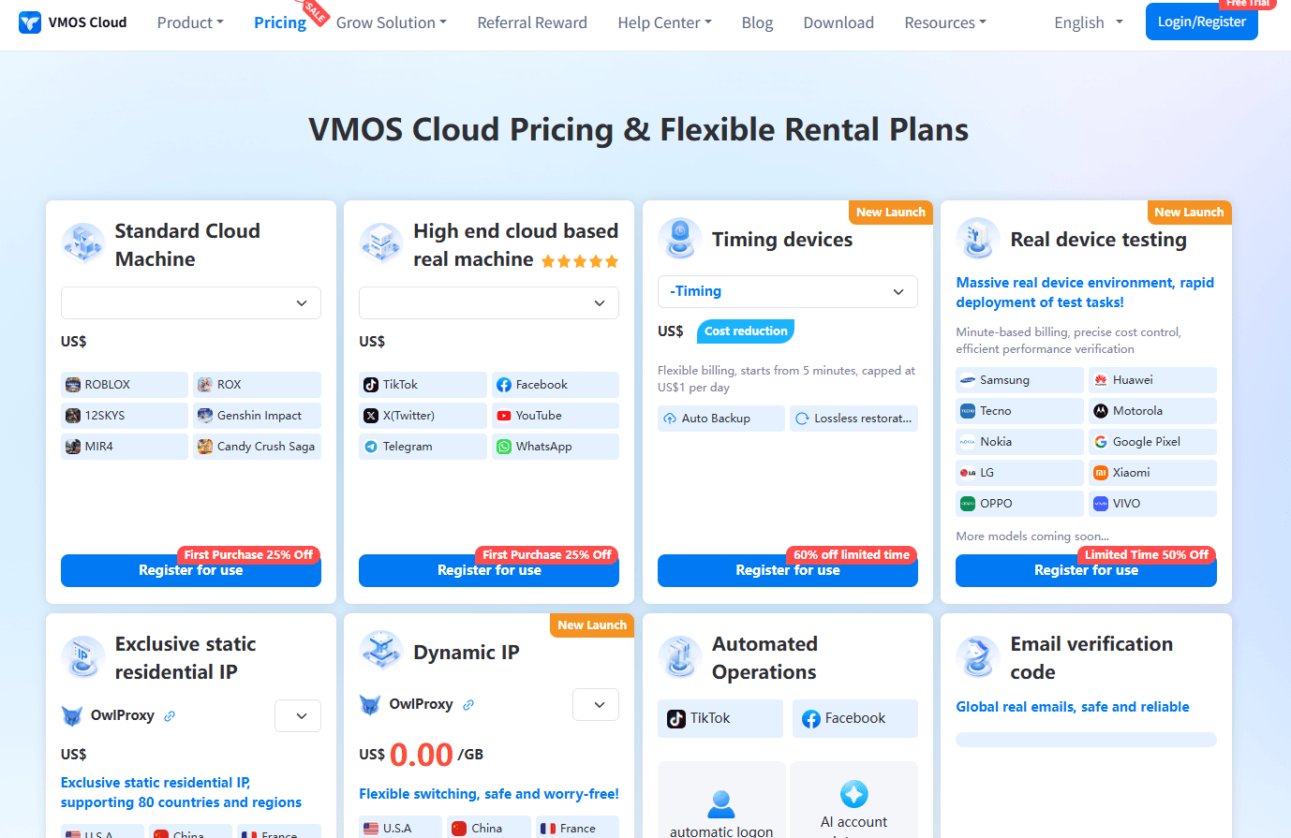Click the Login/Register button
The width and height of the screenshot is (1291, 838).
(1201, 22)
